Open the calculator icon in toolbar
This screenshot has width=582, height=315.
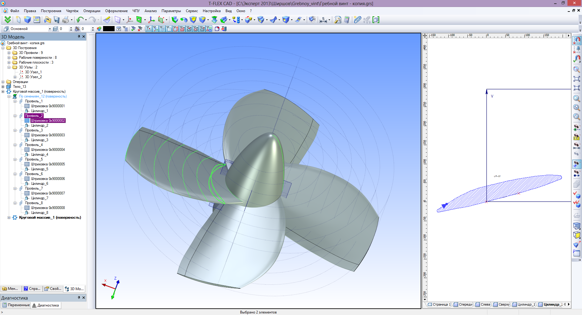click(x=346, y=20)
